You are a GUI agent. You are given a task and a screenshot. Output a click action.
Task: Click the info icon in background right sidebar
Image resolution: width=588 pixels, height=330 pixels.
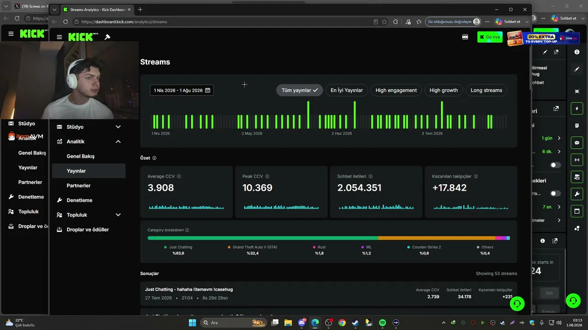(577, 52)
